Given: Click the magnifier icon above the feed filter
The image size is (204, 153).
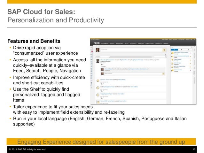Looking at the screenshot, I should coord(166,55).
